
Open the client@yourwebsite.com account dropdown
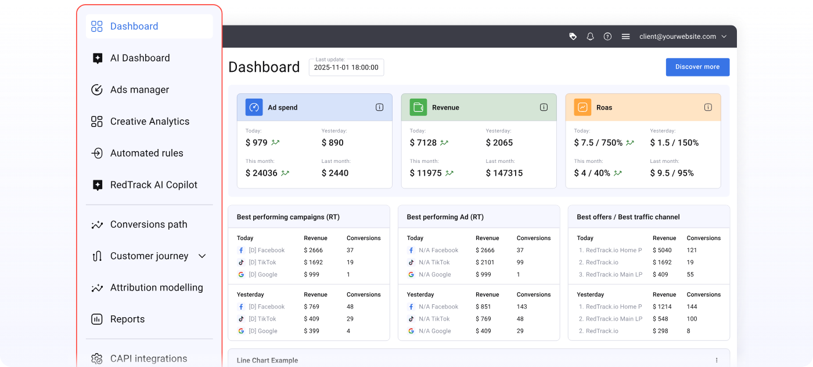(683, 37)
